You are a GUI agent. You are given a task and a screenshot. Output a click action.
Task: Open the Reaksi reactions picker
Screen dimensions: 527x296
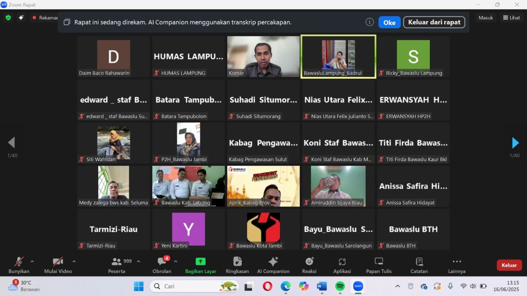tap(309, 265)
